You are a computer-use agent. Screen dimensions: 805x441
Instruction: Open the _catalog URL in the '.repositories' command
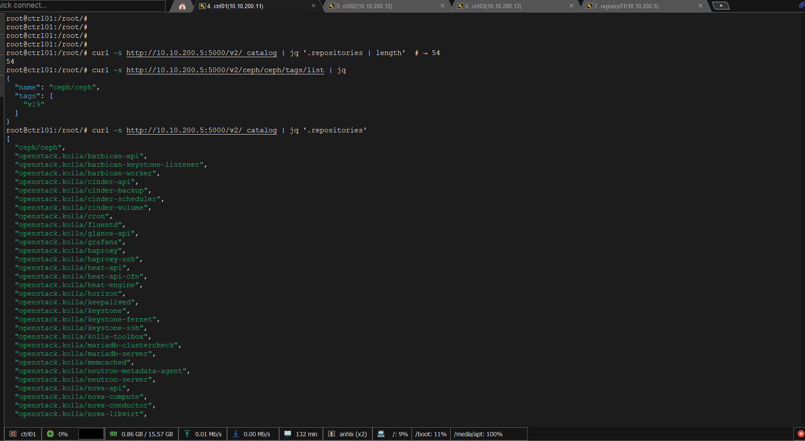202,130
